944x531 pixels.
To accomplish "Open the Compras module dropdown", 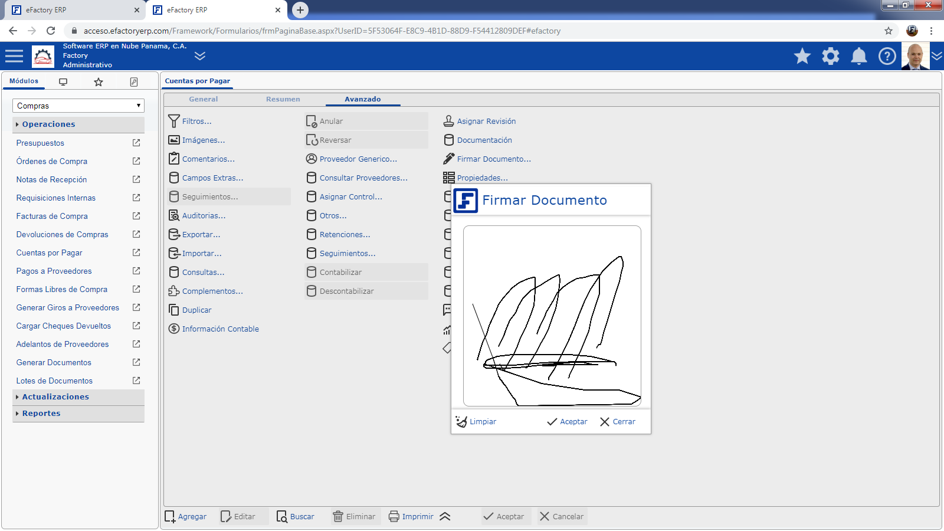I will [78, 106].
